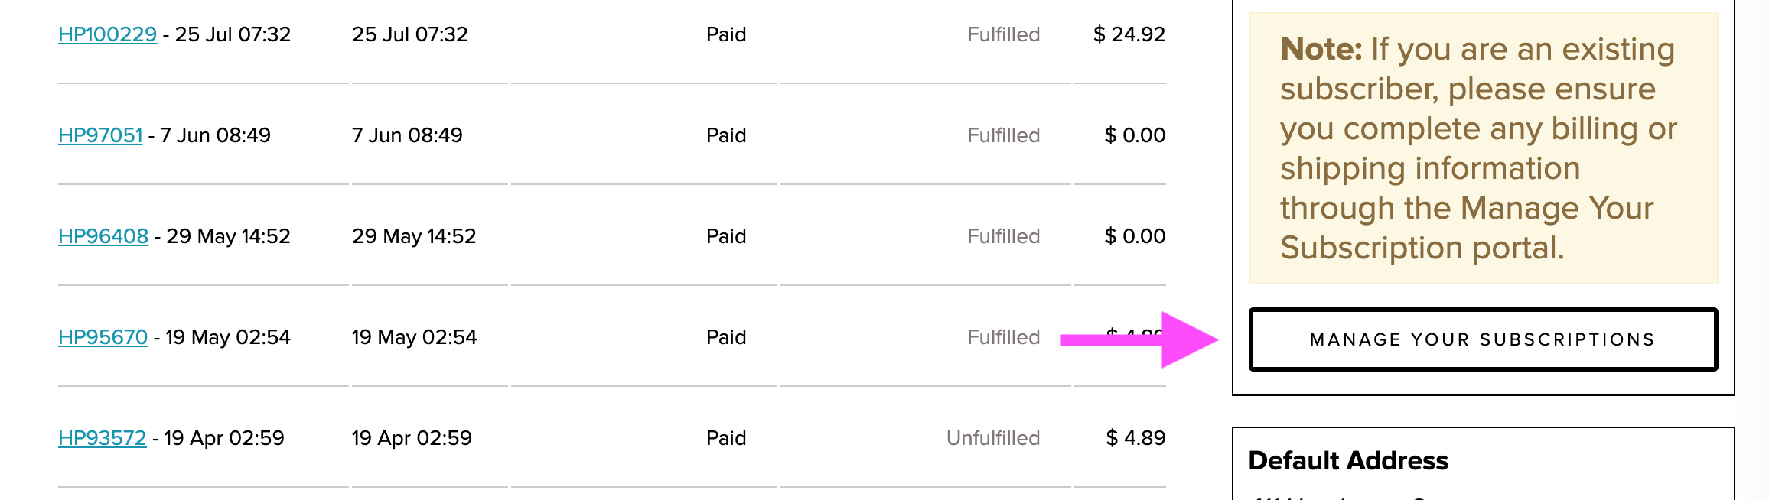The width and height of the screenshot is (1769, 500).
Task: Click the $ 24.92 order total
Action: click(1129, 34)
